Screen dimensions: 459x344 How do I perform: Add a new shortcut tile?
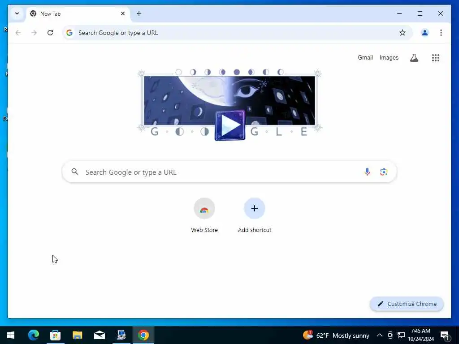click(x=255, y=215)
